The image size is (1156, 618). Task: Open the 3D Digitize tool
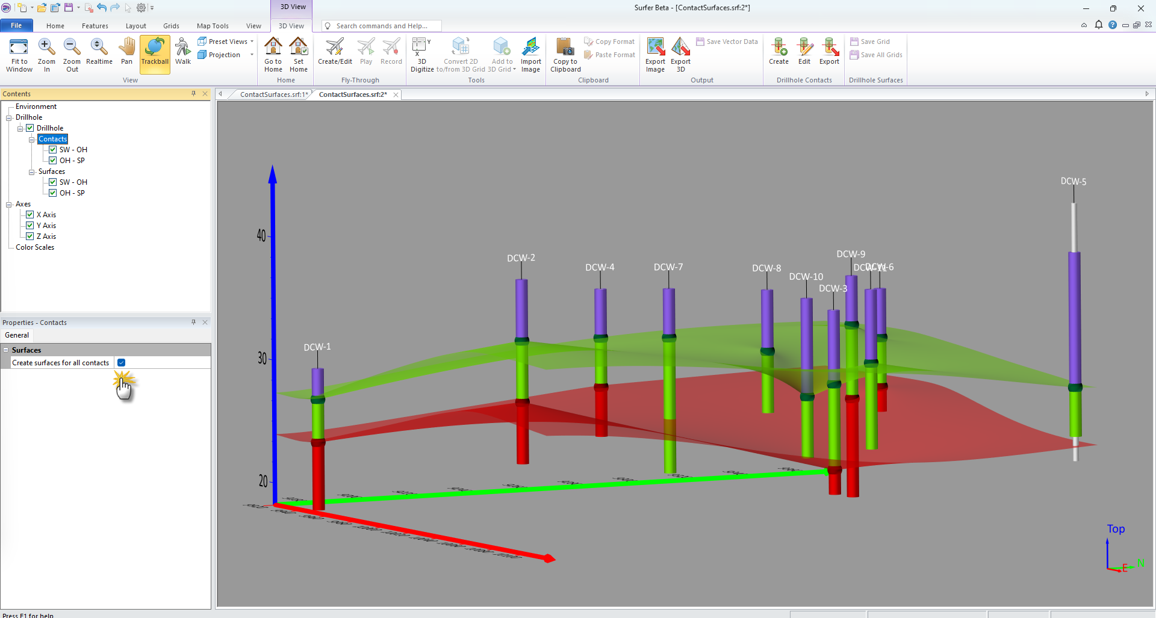pyautogui.click(x=422, y=54)
